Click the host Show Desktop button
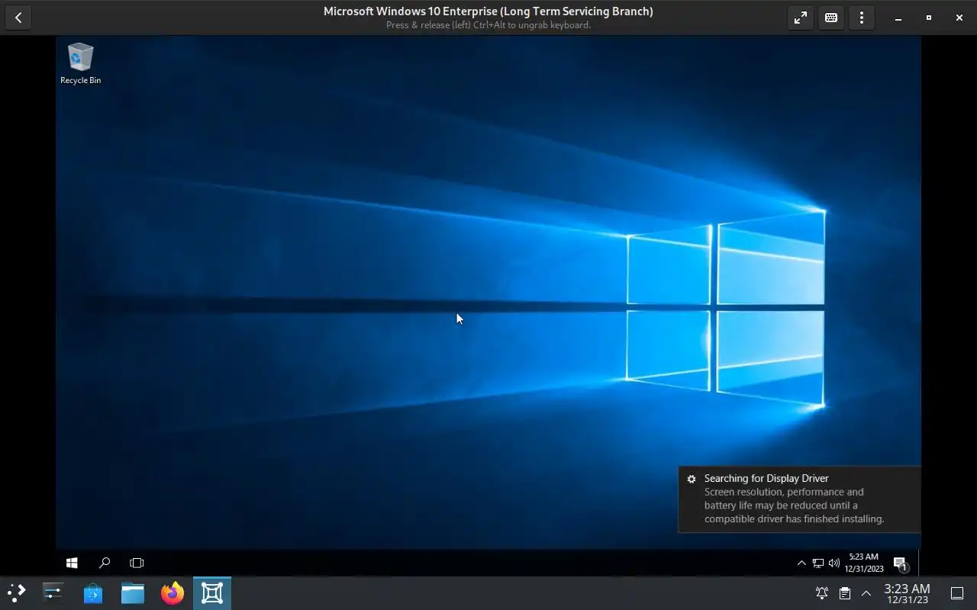The image size is (977, 610). pyautogui.click(x=957, y=593)
